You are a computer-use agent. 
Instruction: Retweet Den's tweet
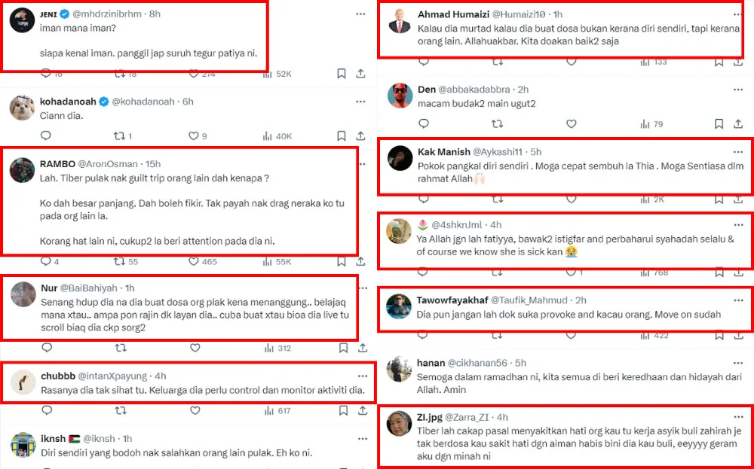pyautogui.click(x=497, y=124)
